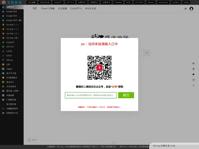This screenshot has width=199, height=149.
Task: Click the GPT-3.5 pill in top bar
Action: click(x=70, y=2)
